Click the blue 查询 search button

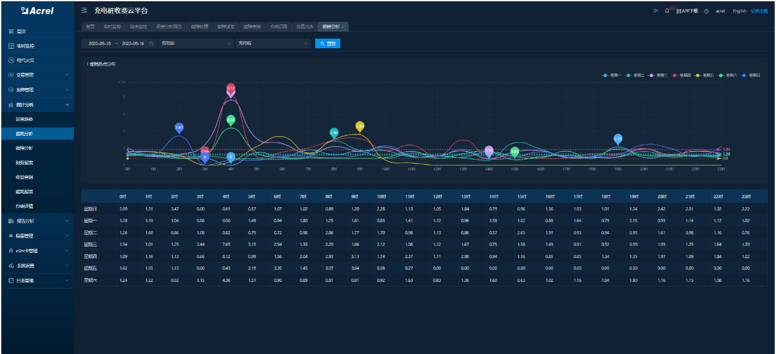[327, 44]
